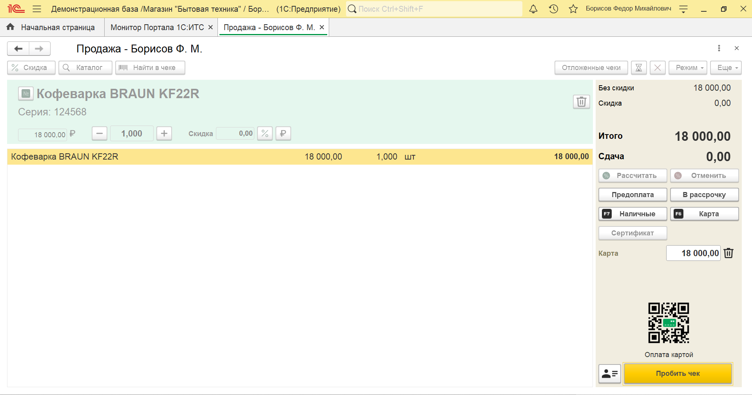752x395 pixels.
Task: Decrease quantity with minus button
Action: pos(100,133)
